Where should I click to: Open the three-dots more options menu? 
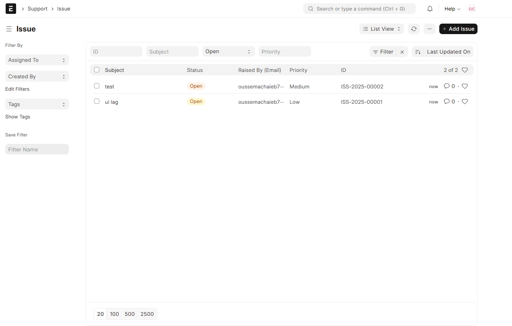[430, 29]
